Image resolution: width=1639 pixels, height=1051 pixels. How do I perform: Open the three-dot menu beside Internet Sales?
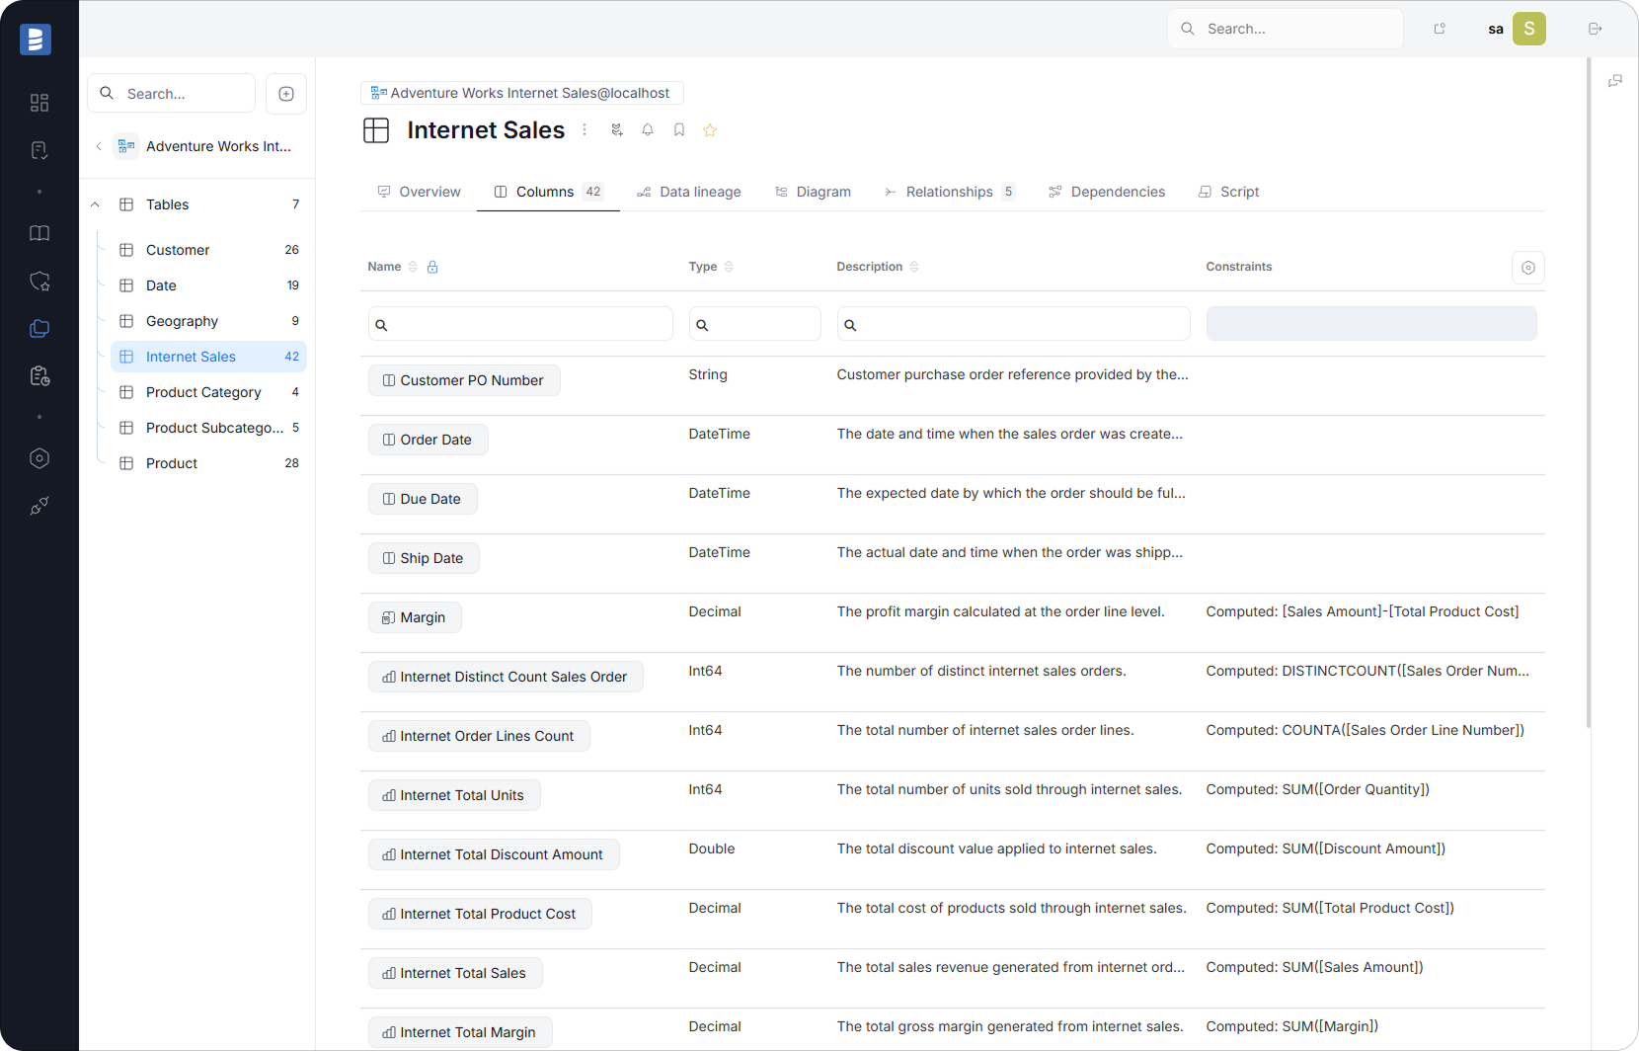(x=585, y=129)
